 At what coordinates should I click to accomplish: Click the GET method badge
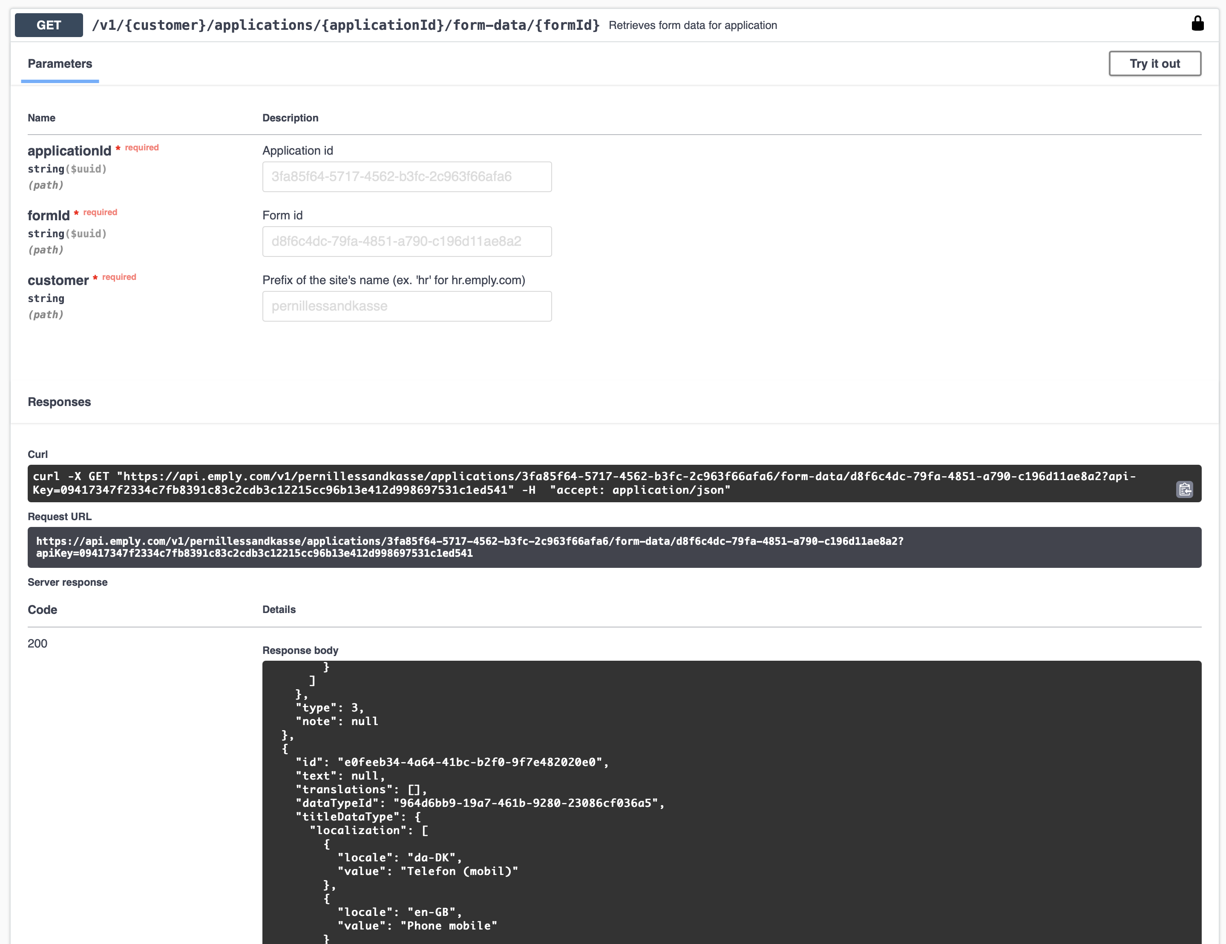(48, 25)
